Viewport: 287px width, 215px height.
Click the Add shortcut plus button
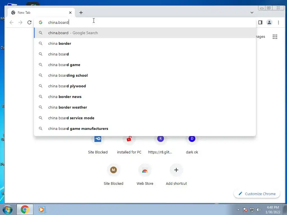176,170
